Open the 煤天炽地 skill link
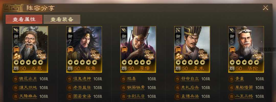Viewport: 276px width, 102px height. coord(28,88)
